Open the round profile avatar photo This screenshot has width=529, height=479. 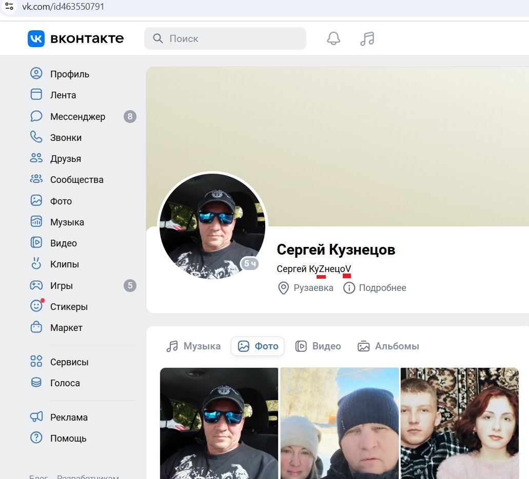coord(212,226)
